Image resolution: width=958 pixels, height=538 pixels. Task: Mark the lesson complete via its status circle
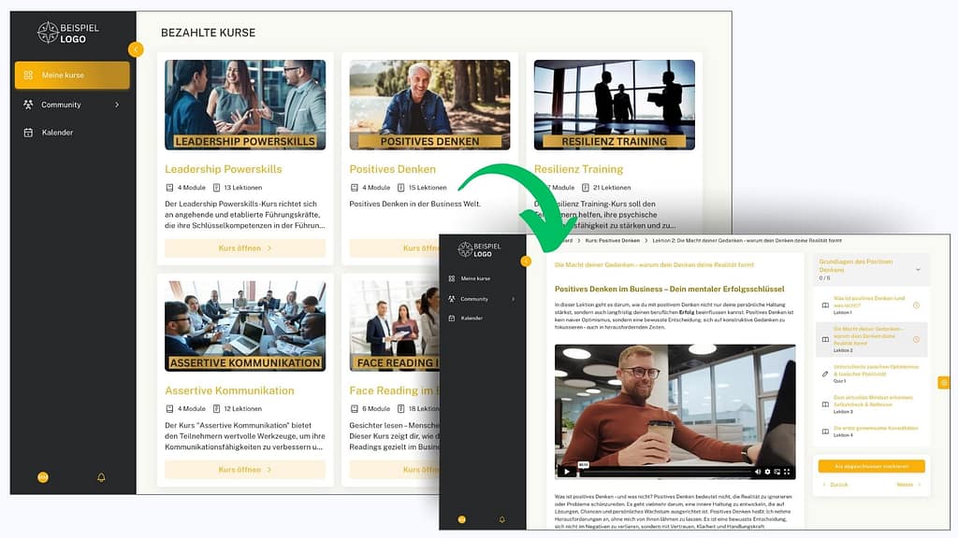coord(872,465)
